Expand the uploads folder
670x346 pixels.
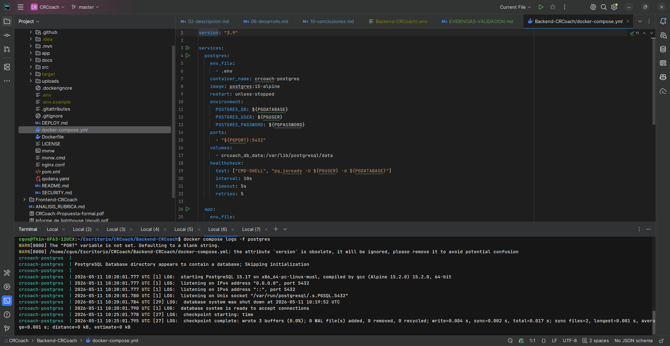coord(31,81)
